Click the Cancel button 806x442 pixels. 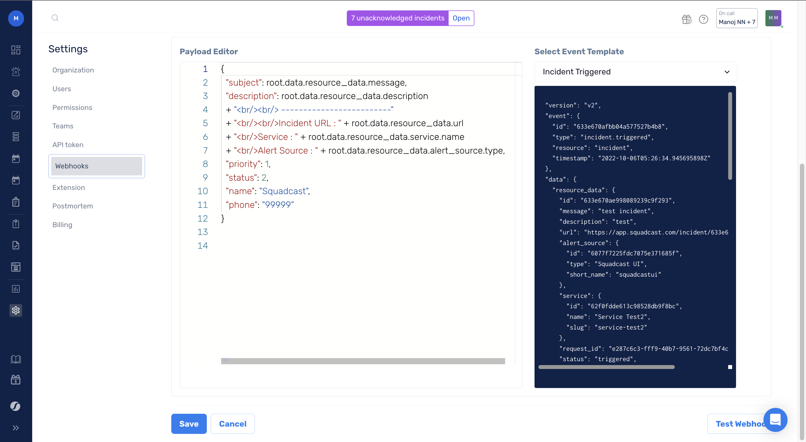[x=233, y=424]
